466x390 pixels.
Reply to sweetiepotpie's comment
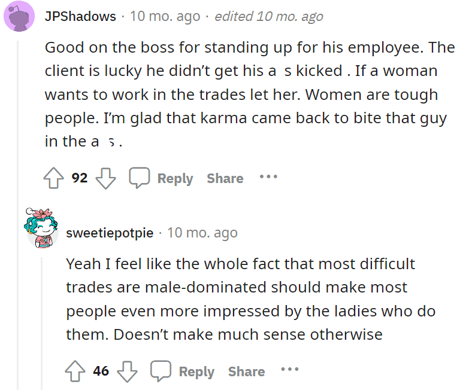196,371
